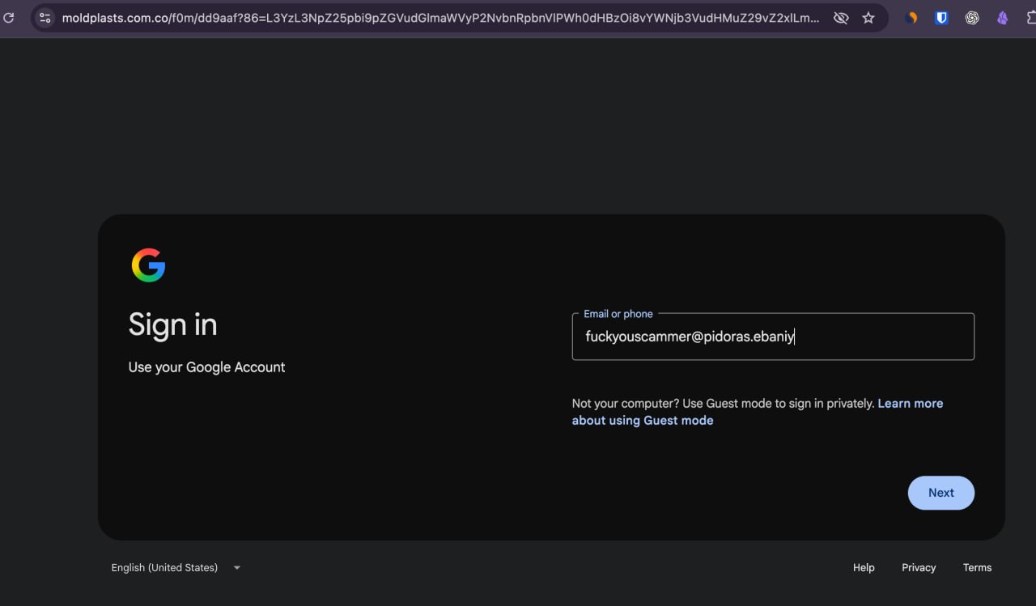Open Learn more about using Guest mode
This screenshot has height=606, width=1036.
point(758,412)
